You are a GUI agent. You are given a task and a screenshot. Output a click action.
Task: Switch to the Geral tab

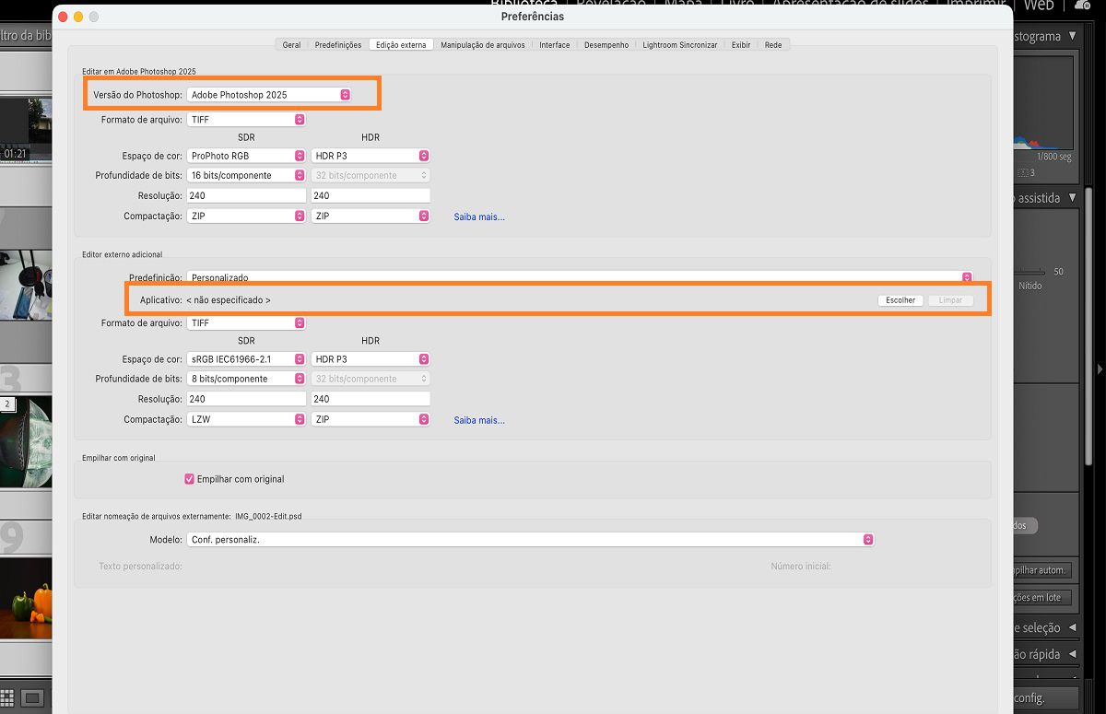click(291, 44)
